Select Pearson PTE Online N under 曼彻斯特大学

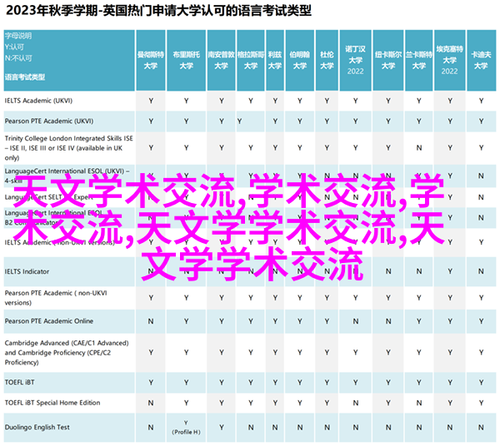[x=151, y=321]
